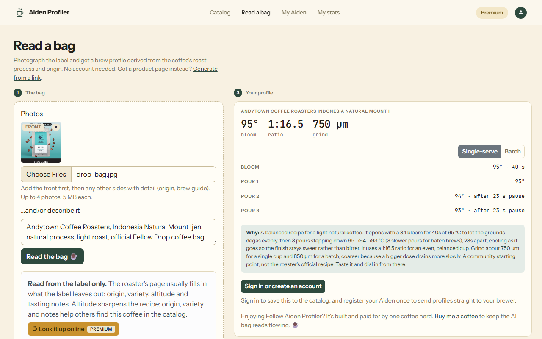
Task: Click Sign in or create an account
Action: tap(283, 286)
